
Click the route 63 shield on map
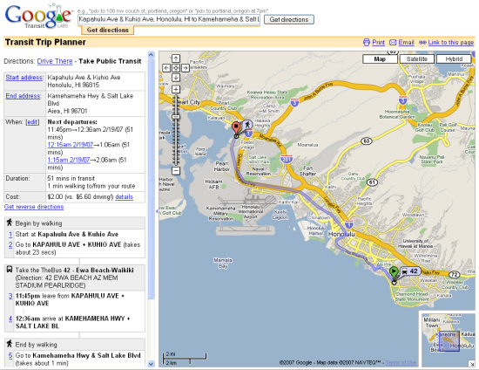[x=367, y=140]
